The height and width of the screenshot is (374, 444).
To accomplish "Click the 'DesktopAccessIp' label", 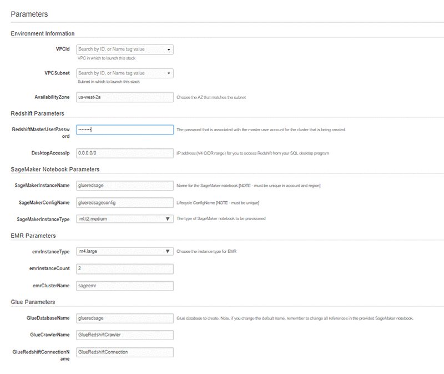I will click(51, 153).
